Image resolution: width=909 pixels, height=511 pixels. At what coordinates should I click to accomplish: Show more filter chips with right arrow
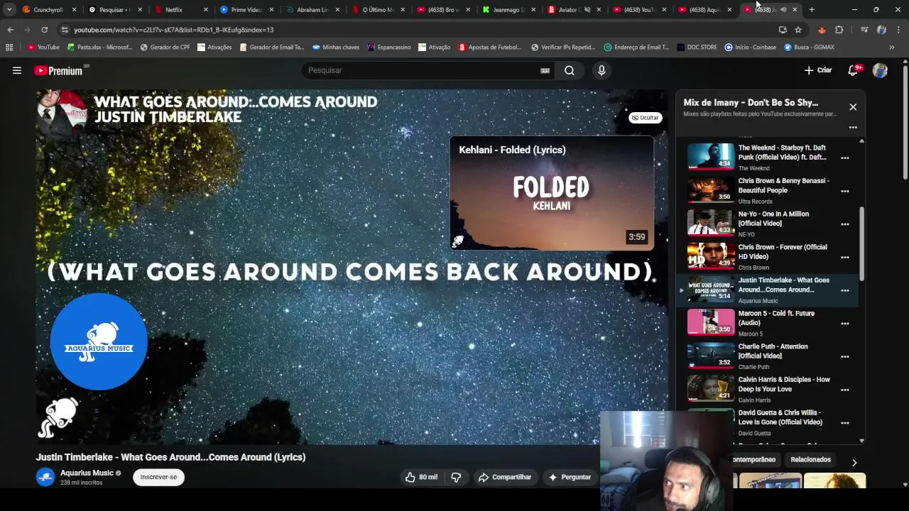click(854, 462)
